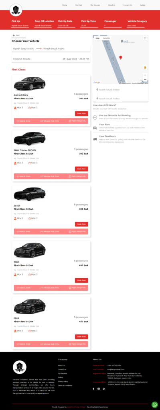Image resolution: width=160 pixels, height=410 pixels.
Task: Click the red location pin on map
Action: tap(120, 58)
